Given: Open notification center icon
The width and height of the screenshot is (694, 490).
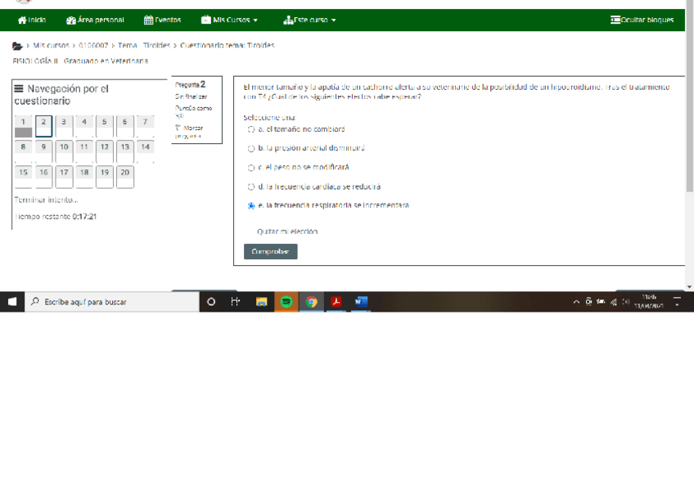Looking at the screenshot, I should [x=677, y=302].
